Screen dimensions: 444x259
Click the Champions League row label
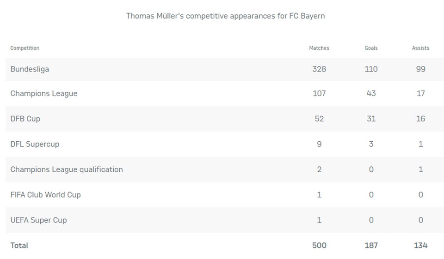[x=44, y=94]
